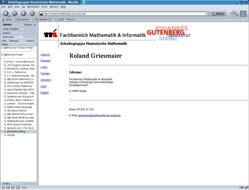Open the Home icon in personal toolbar
This screenshot has height=190, width=249.
(7, 19)
